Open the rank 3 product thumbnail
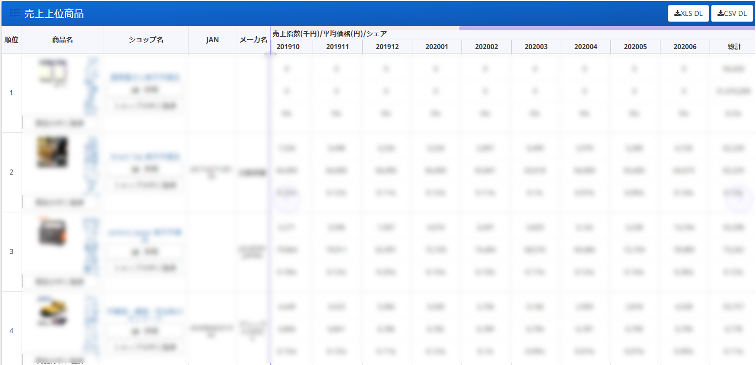Image resolution: width=756 pixels, height=365 pixels. tap(52, 232)
